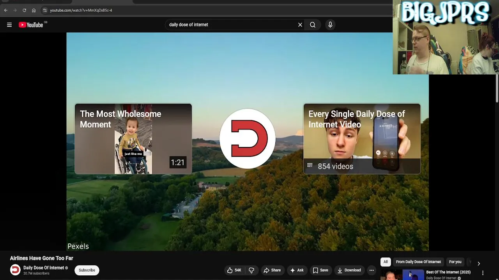This screenshot has height=280, width=499.
Task: Start voice search with the microphone
Action: (330, 25)
